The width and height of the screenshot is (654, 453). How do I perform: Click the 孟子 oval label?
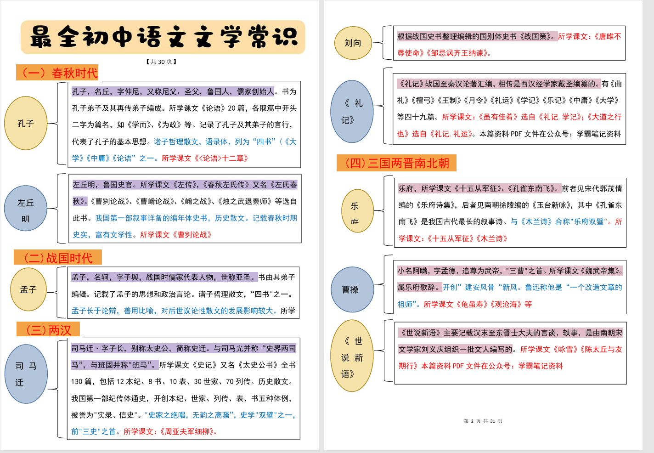pos(28,289)
